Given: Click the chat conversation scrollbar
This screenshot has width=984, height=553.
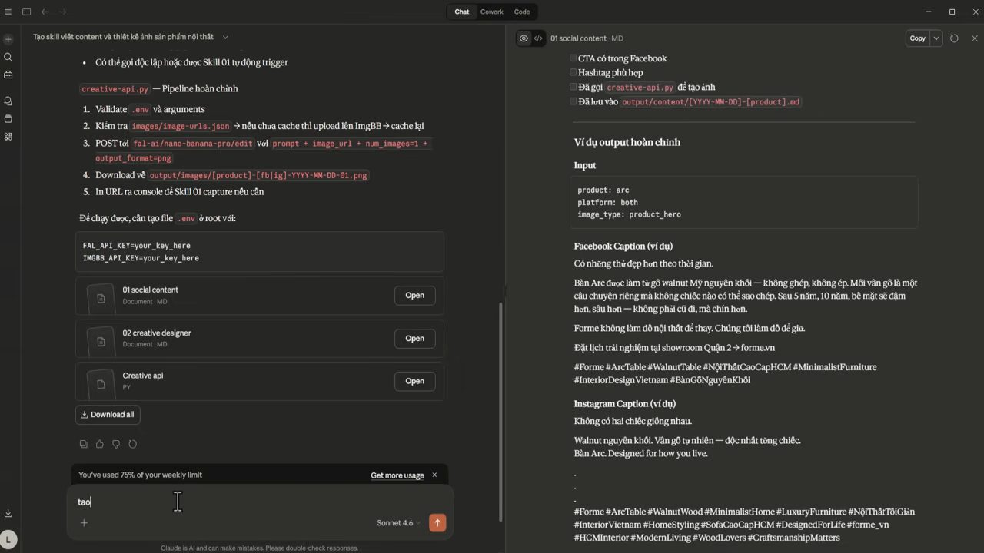Looking at the screenshot, I should [500, 411].
